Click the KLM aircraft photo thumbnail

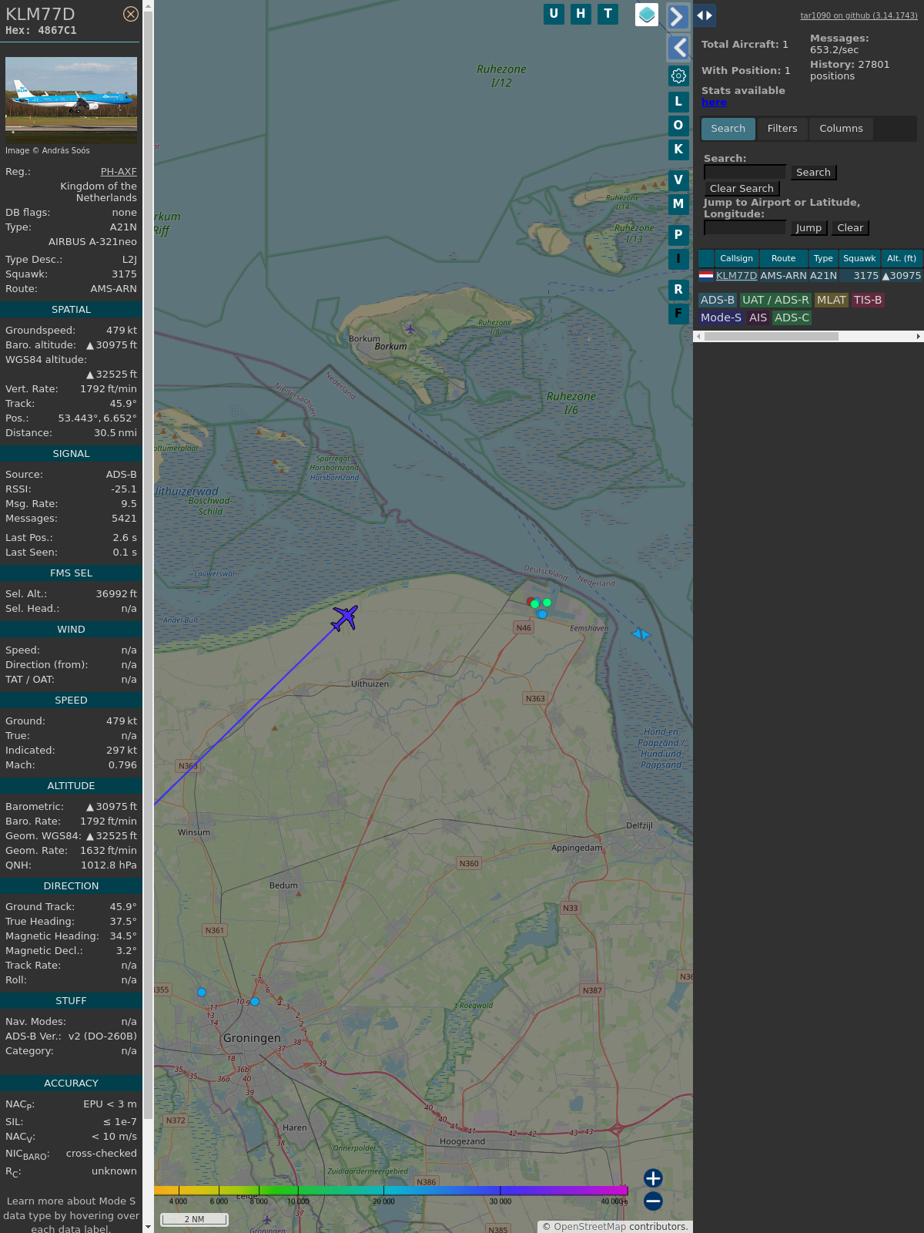pos(71,100)
